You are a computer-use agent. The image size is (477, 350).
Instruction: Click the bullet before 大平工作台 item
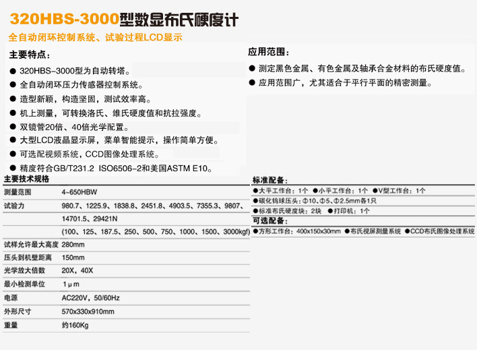(x=255, y=191)
